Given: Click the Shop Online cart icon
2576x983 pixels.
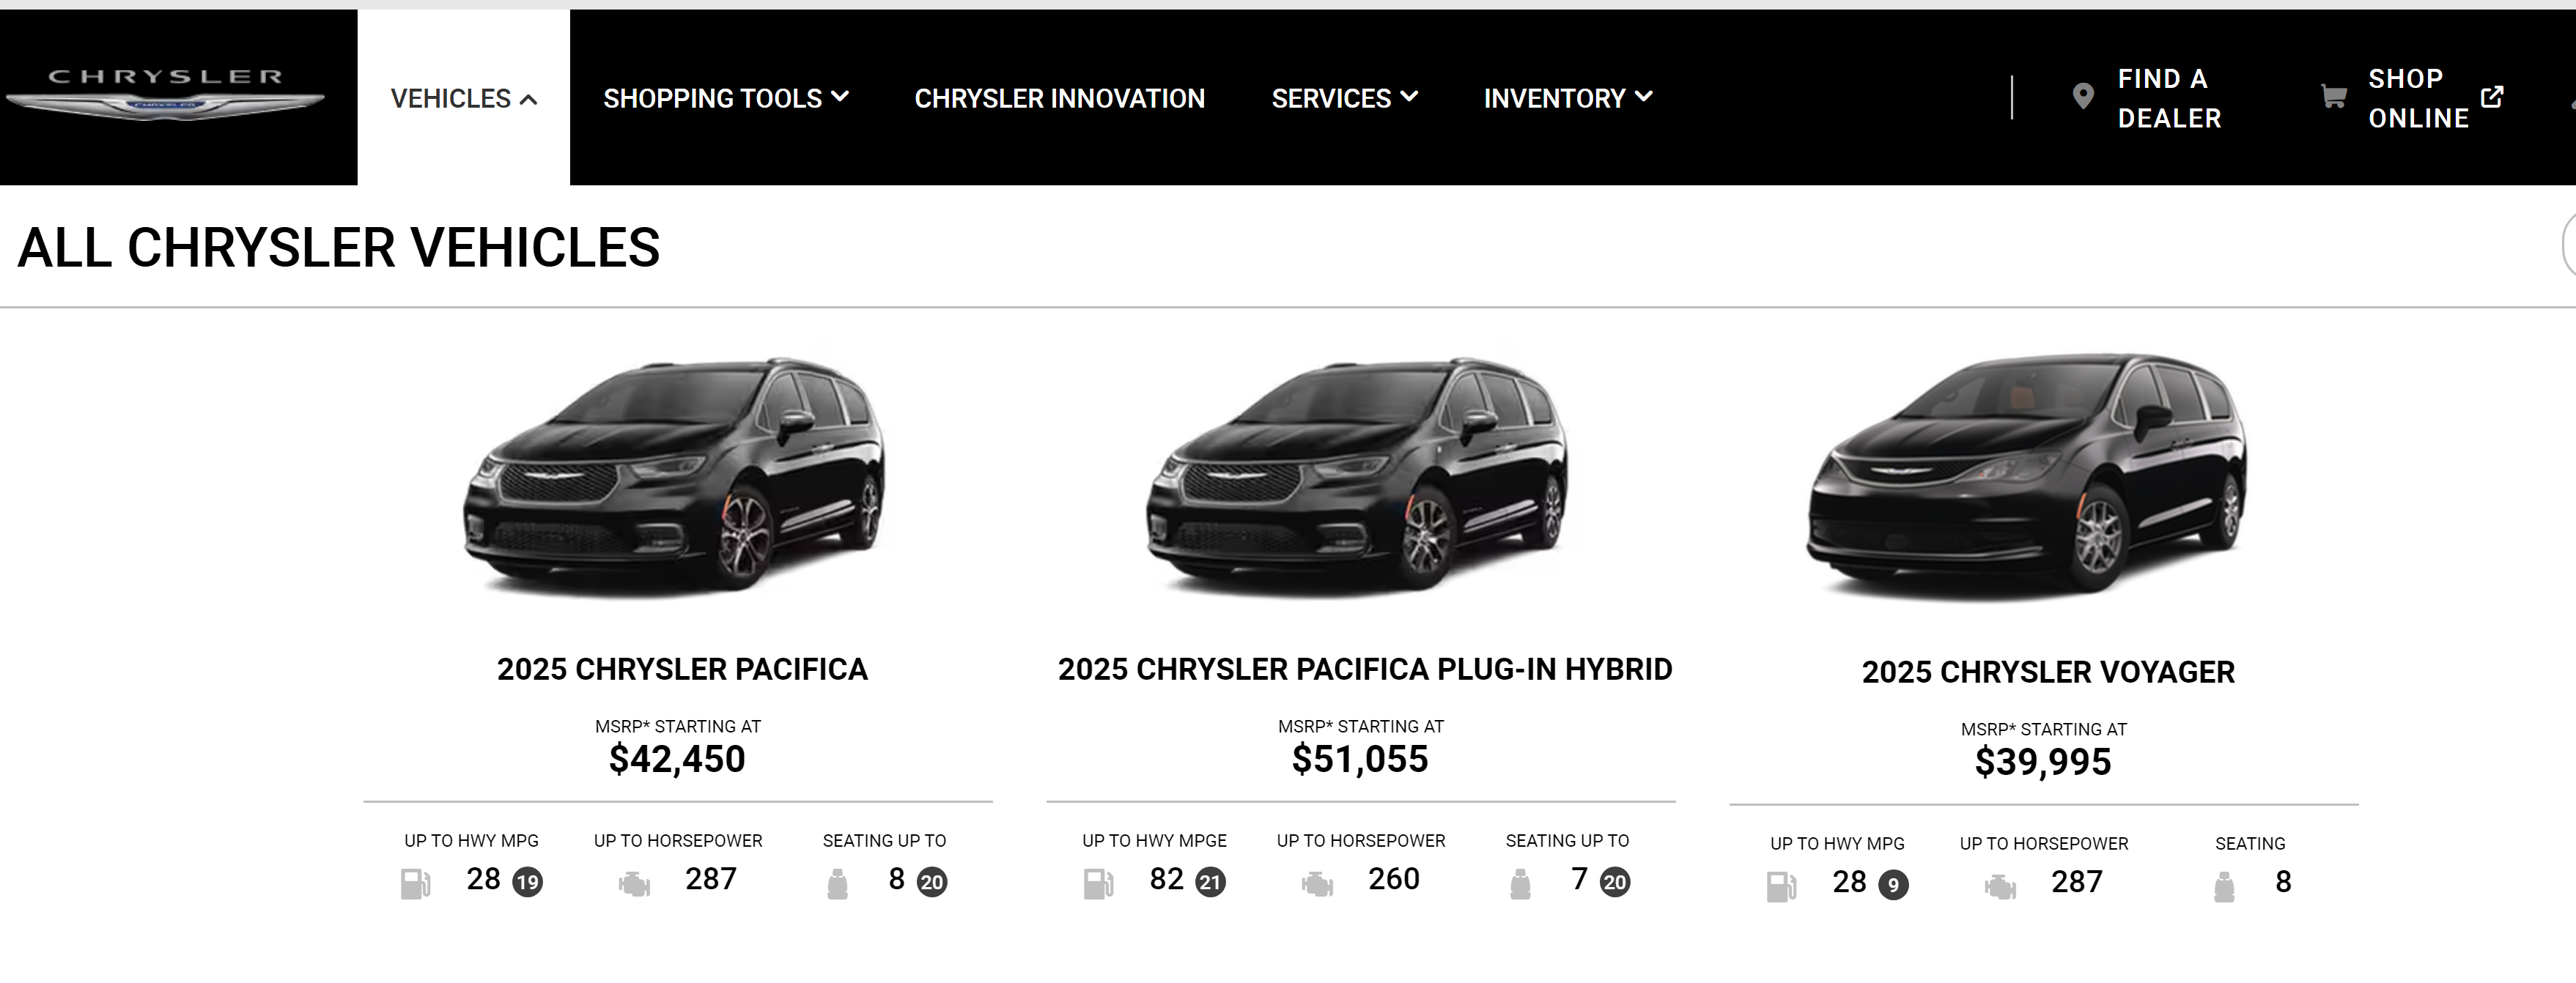Looking at the screenshot, I should (2333, 97).
